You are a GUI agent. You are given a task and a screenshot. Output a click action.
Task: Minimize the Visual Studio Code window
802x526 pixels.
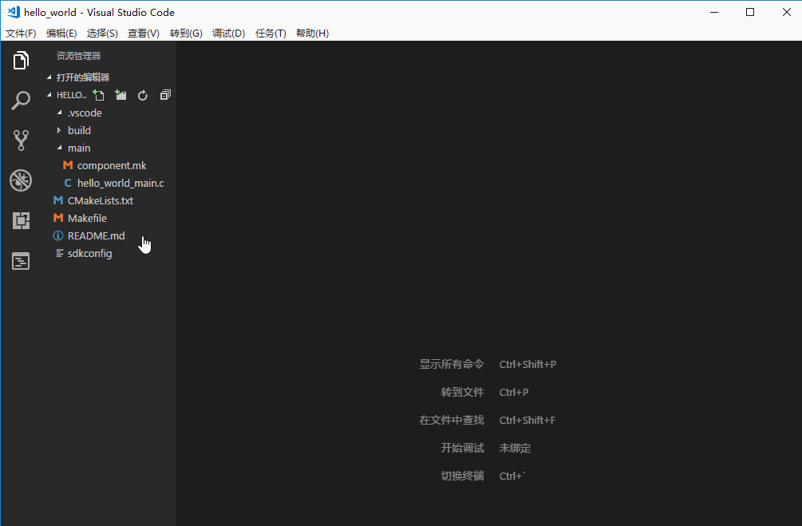pyautogui.click(x=714, y=12)
